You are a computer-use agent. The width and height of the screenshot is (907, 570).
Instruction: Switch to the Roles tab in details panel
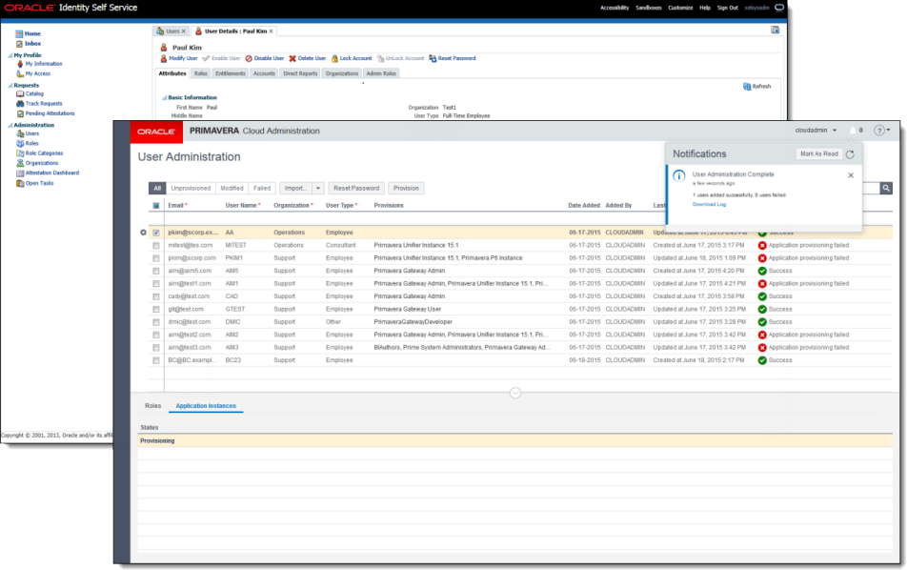point(152,406)
